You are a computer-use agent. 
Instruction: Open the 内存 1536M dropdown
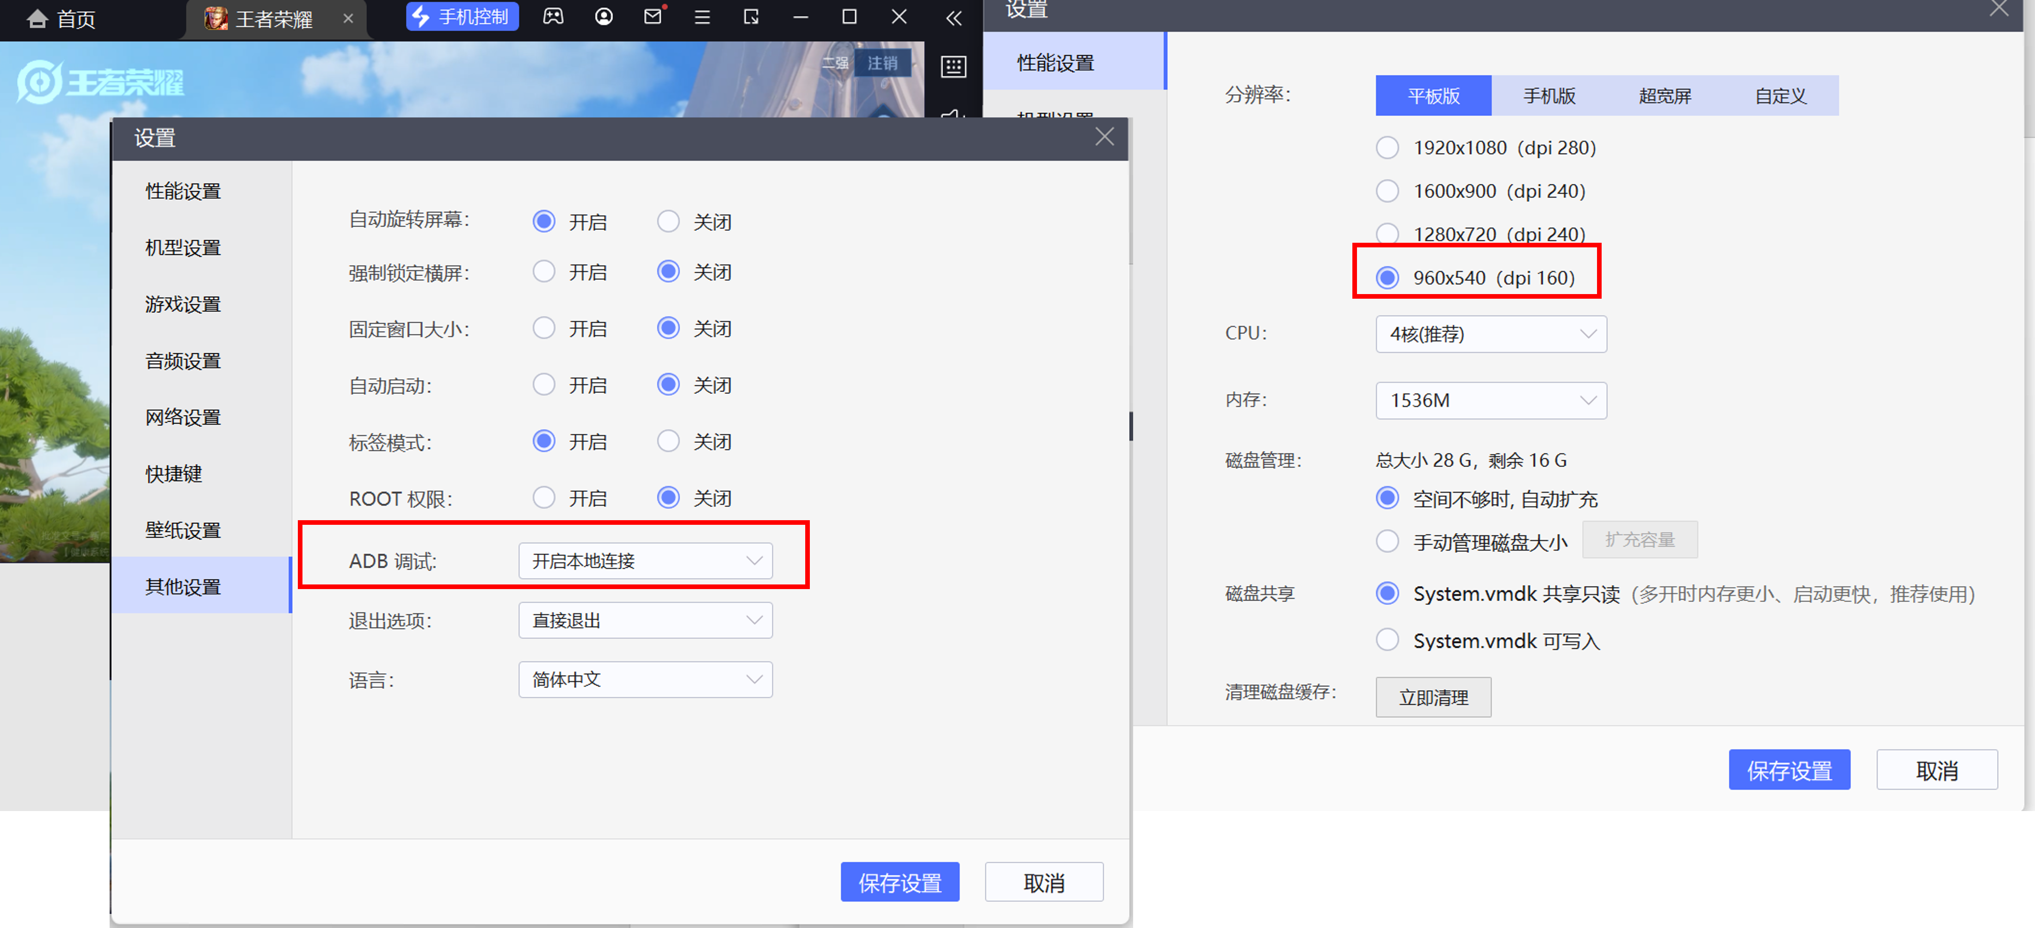click(x=1491, y=400)
